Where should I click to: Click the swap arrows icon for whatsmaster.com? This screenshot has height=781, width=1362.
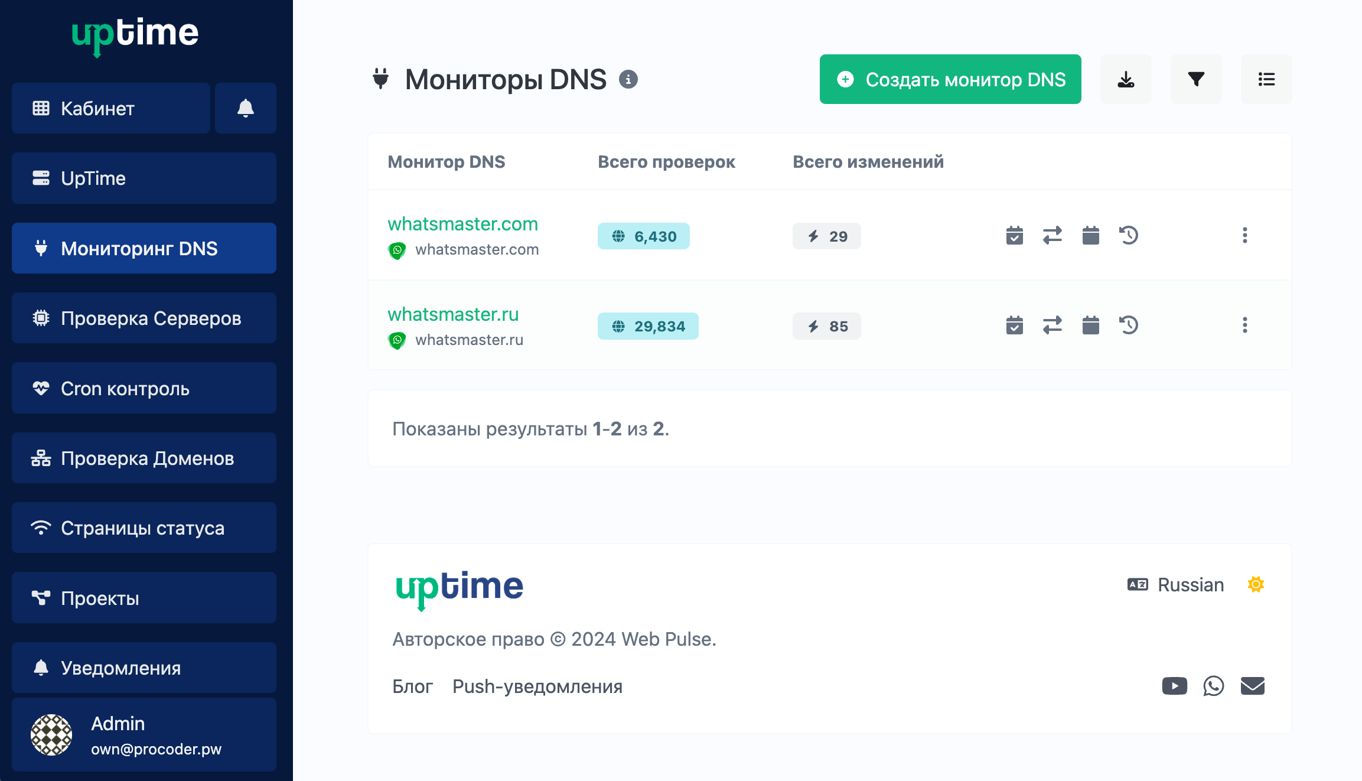point(1052,236)
